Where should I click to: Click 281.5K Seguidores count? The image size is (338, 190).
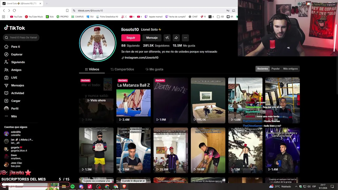tap(156, 45)
